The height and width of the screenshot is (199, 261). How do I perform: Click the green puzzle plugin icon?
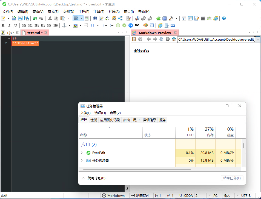158,18
